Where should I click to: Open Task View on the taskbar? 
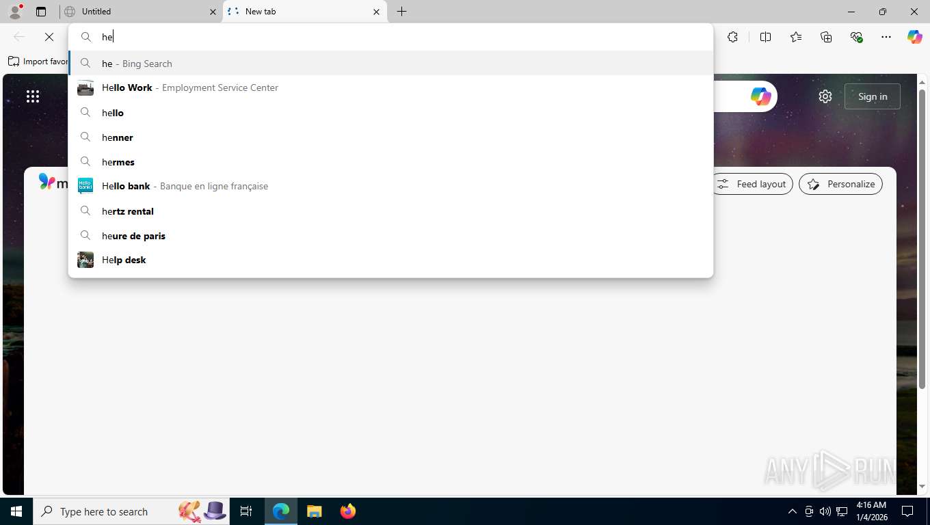coord(246,511)
